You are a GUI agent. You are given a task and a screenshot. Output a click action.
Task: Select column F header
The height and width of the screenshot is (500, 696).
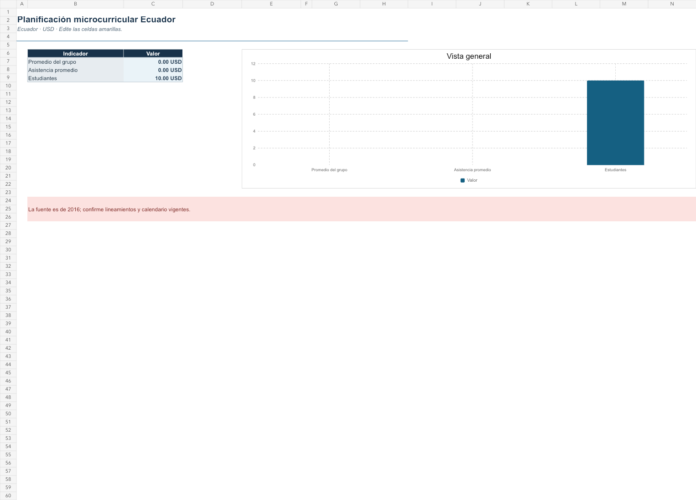click(x=306, y=4)
